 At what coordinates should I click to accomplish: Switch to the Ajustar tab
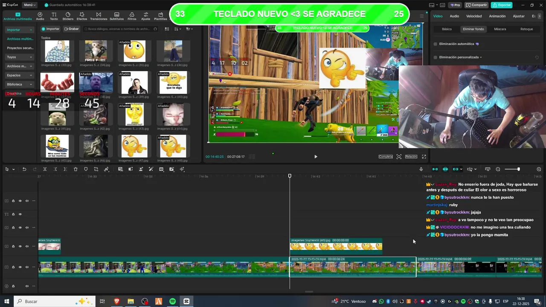click(x=519, y=16)
